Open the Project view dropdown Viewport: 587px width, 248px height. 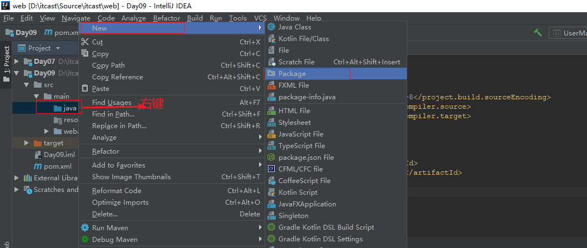58,48
